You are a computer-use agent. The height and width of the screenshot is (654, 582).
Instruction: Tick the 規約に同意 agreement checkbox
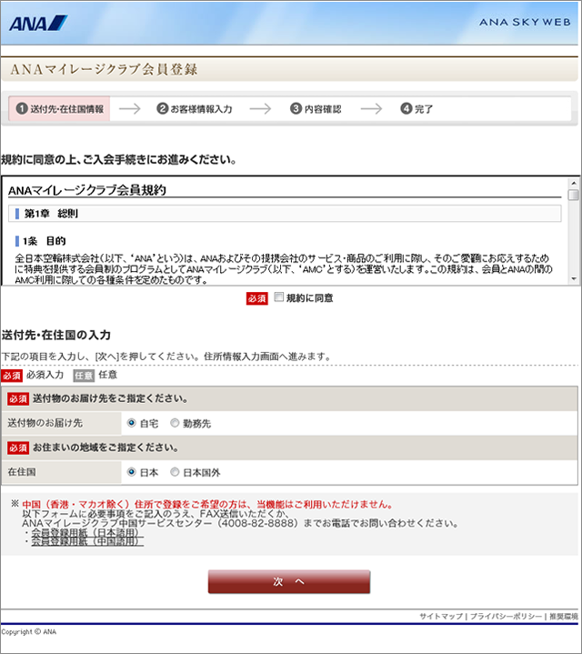tap(278, 297)
